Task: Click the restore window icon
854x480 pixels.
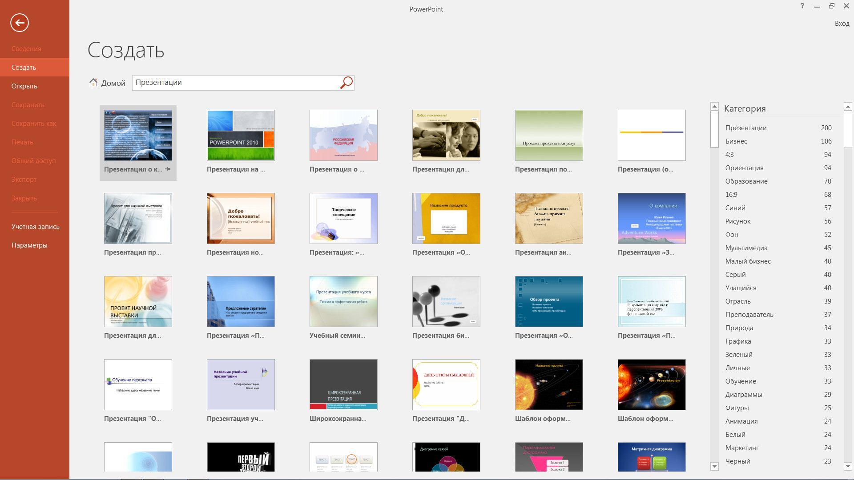Action: (x=831, y=6)
